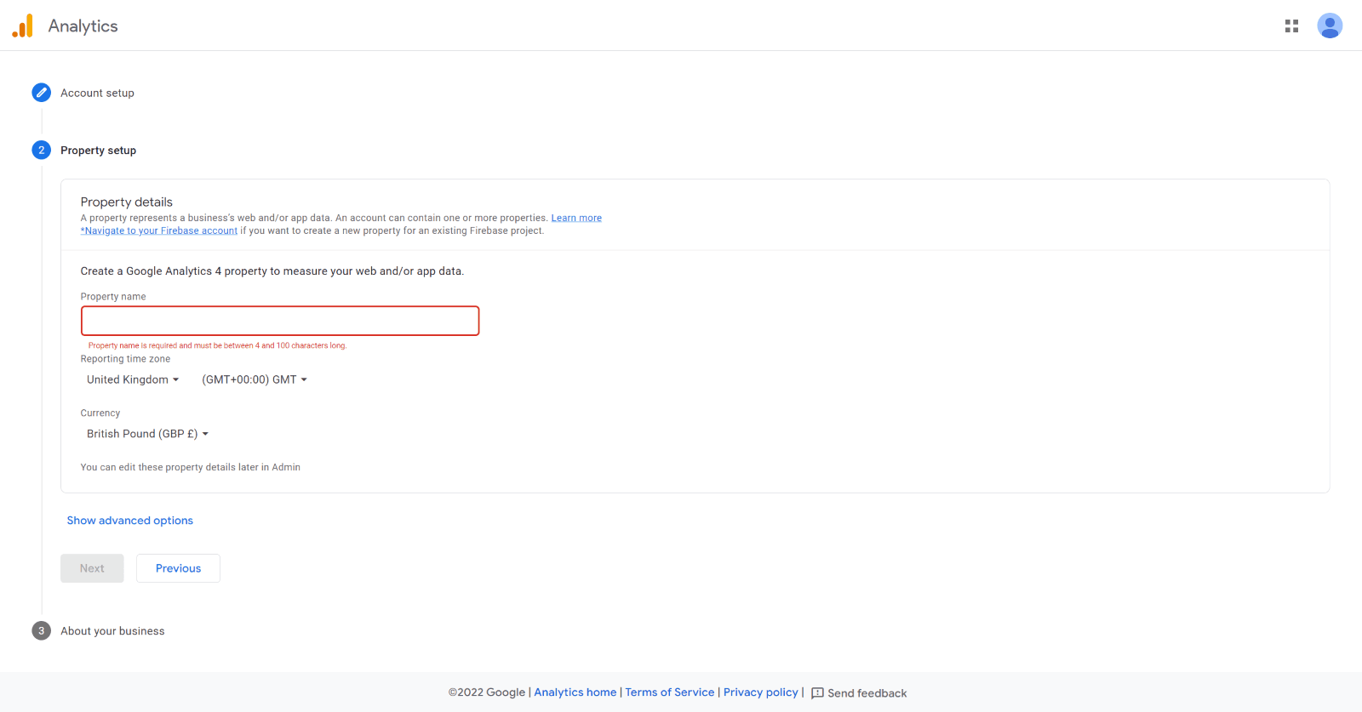Click the step 3 About your business circle
1362x712 pixels.
pos(41,630)
